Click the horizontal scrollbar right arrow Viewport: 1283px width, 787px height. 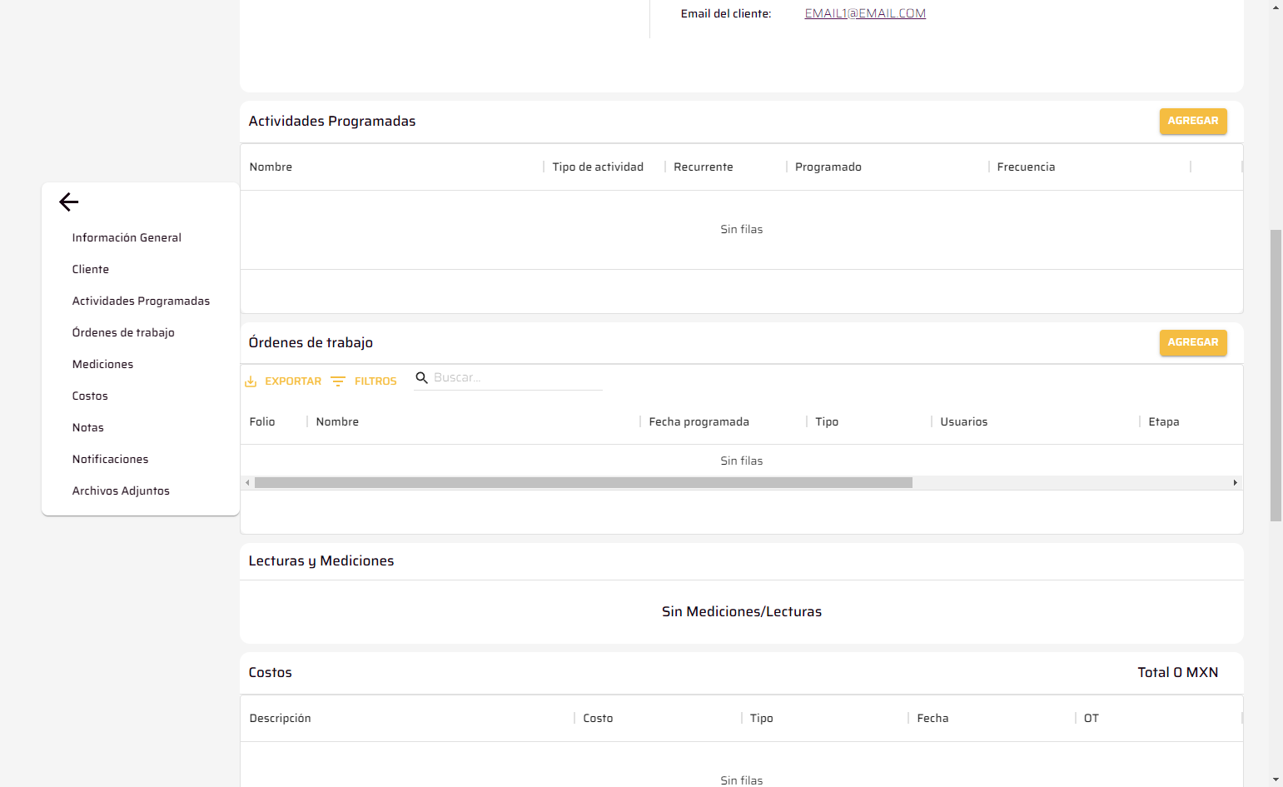1235,483
